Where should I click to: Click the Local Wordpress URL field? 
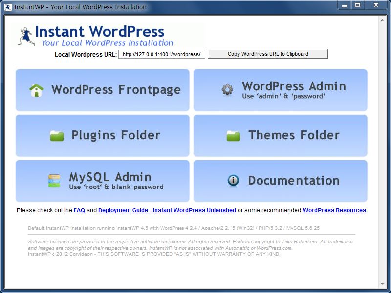[162, 54]
